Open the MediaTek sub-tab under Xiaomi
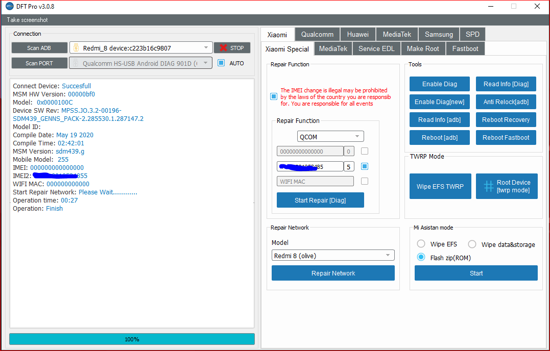The image size is (550, 351). (333, 48)
